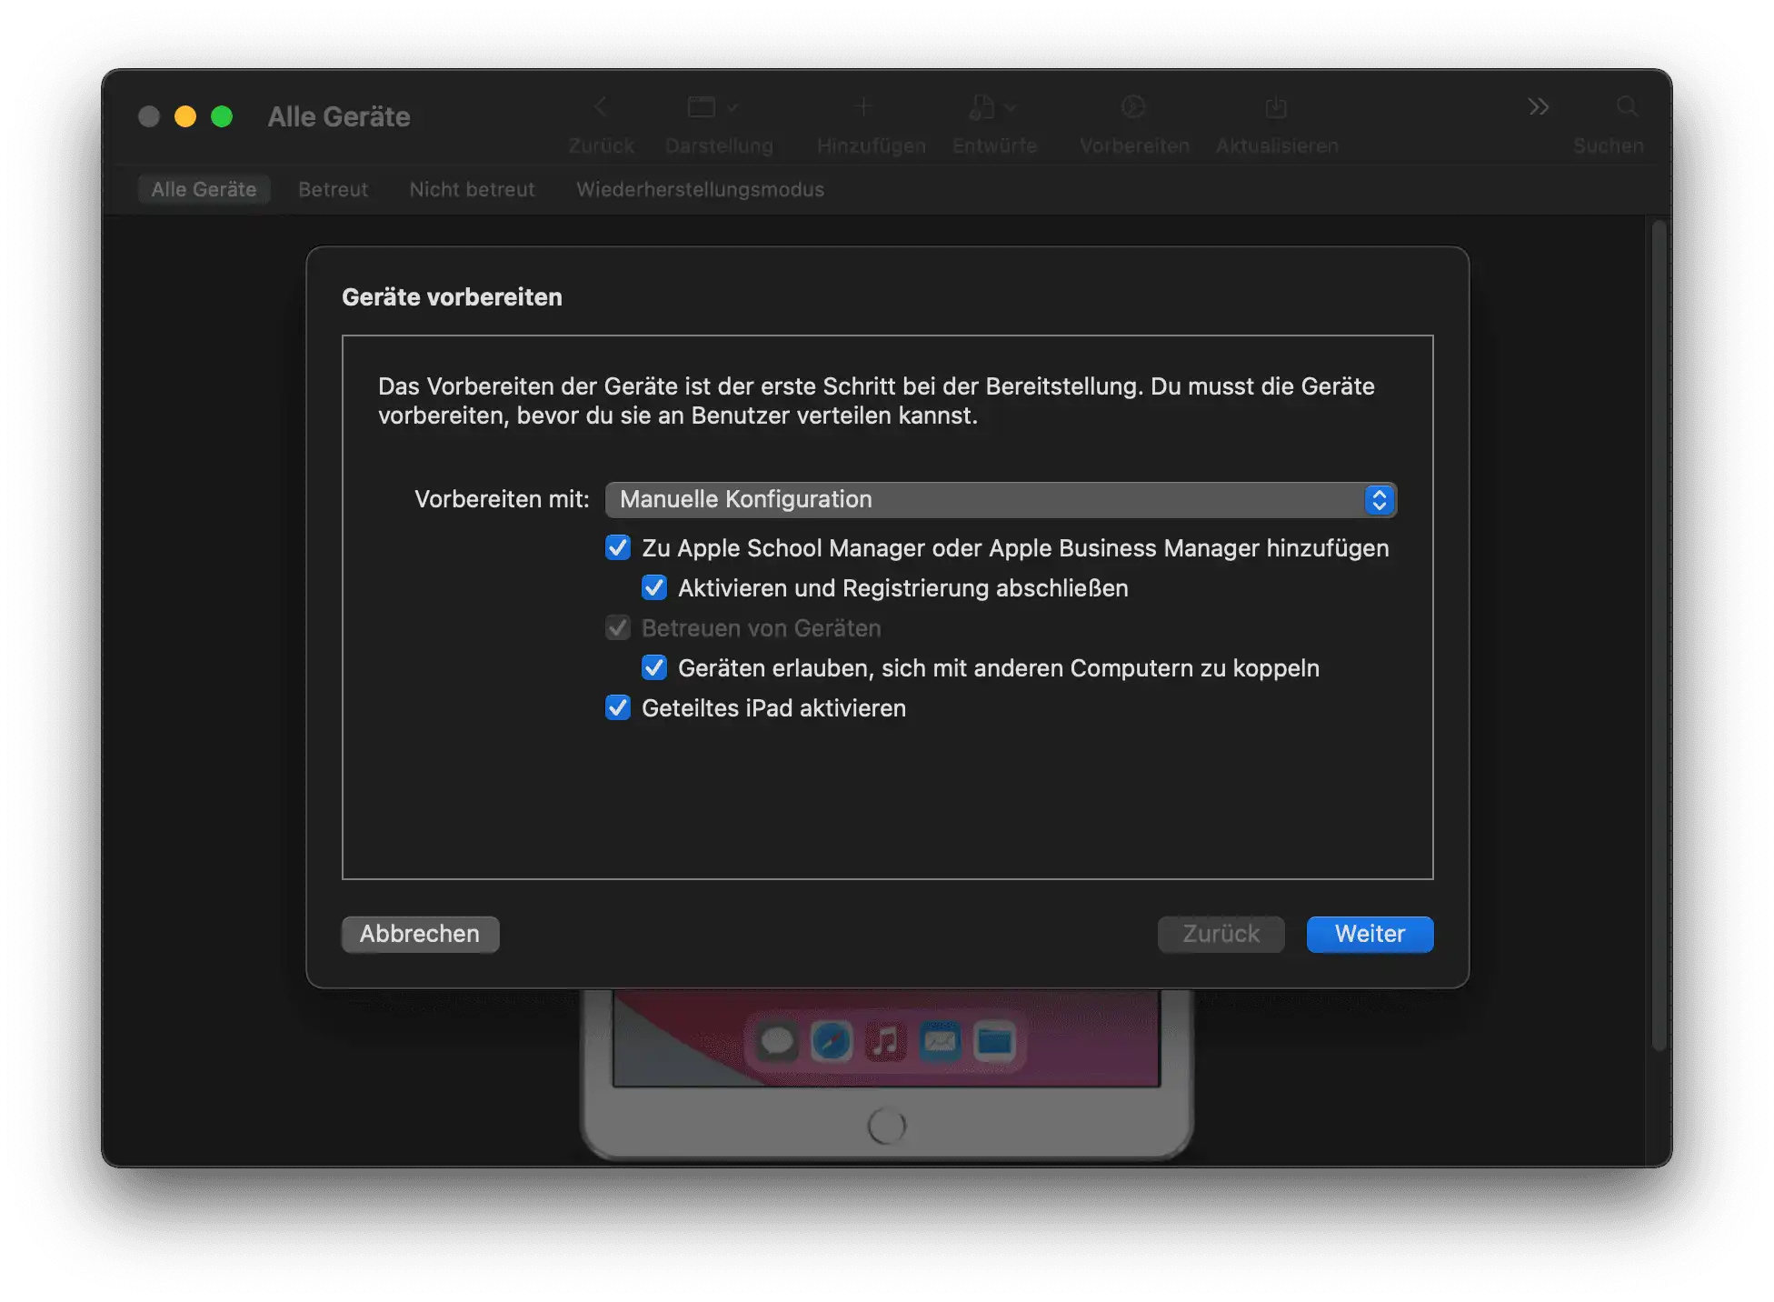
Task: Click Mail icon on iPad dock
Action: pos(940,1042)
